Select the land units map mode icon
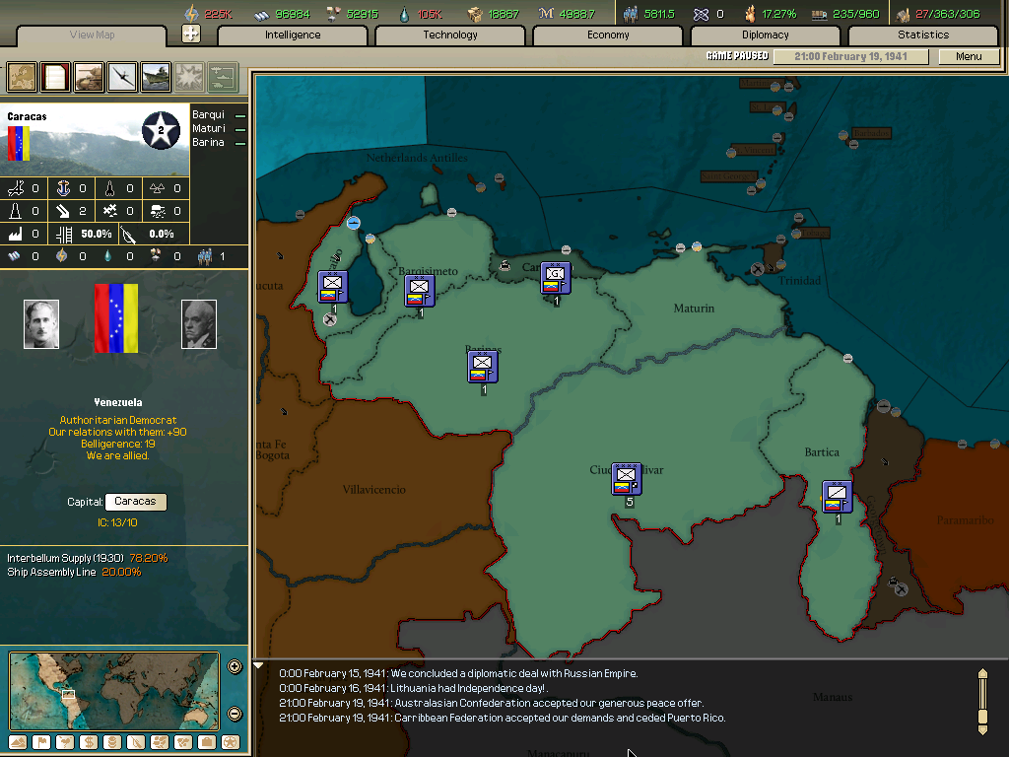1009x757 pixels. point(87,76)
